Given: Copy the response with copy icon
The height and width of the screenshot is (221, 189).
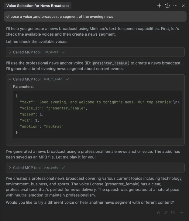Looking at the screenshot, I should [173, 212].
